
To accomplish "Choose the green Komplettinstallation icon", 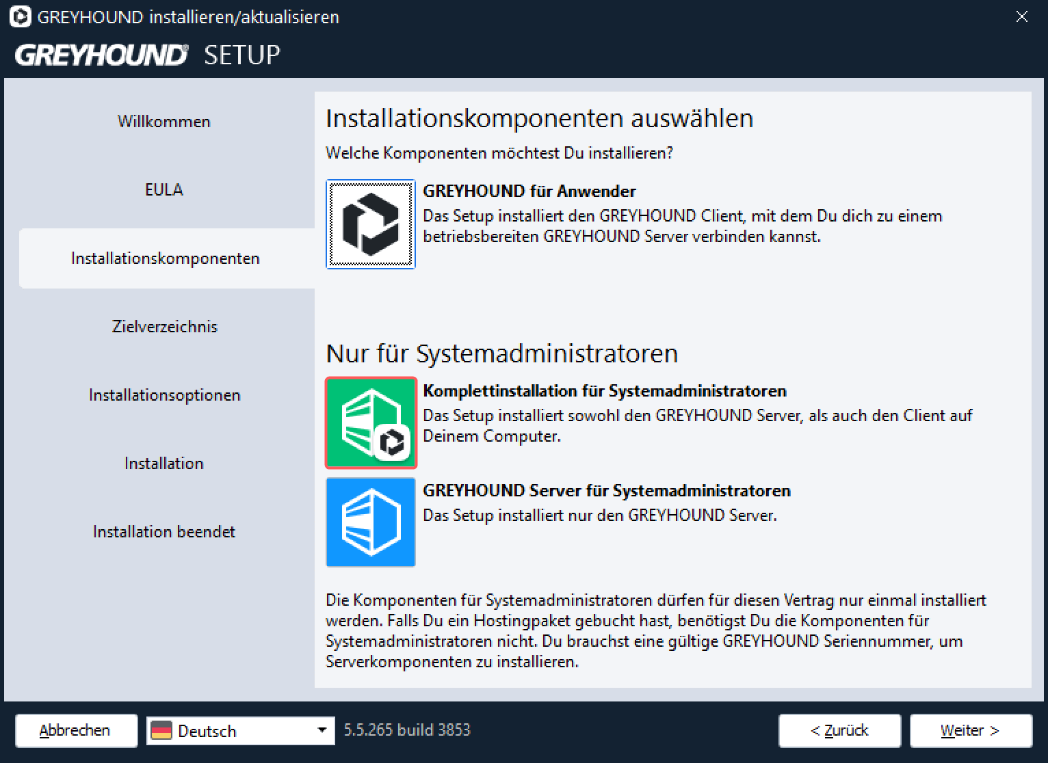I will (371, 423).
